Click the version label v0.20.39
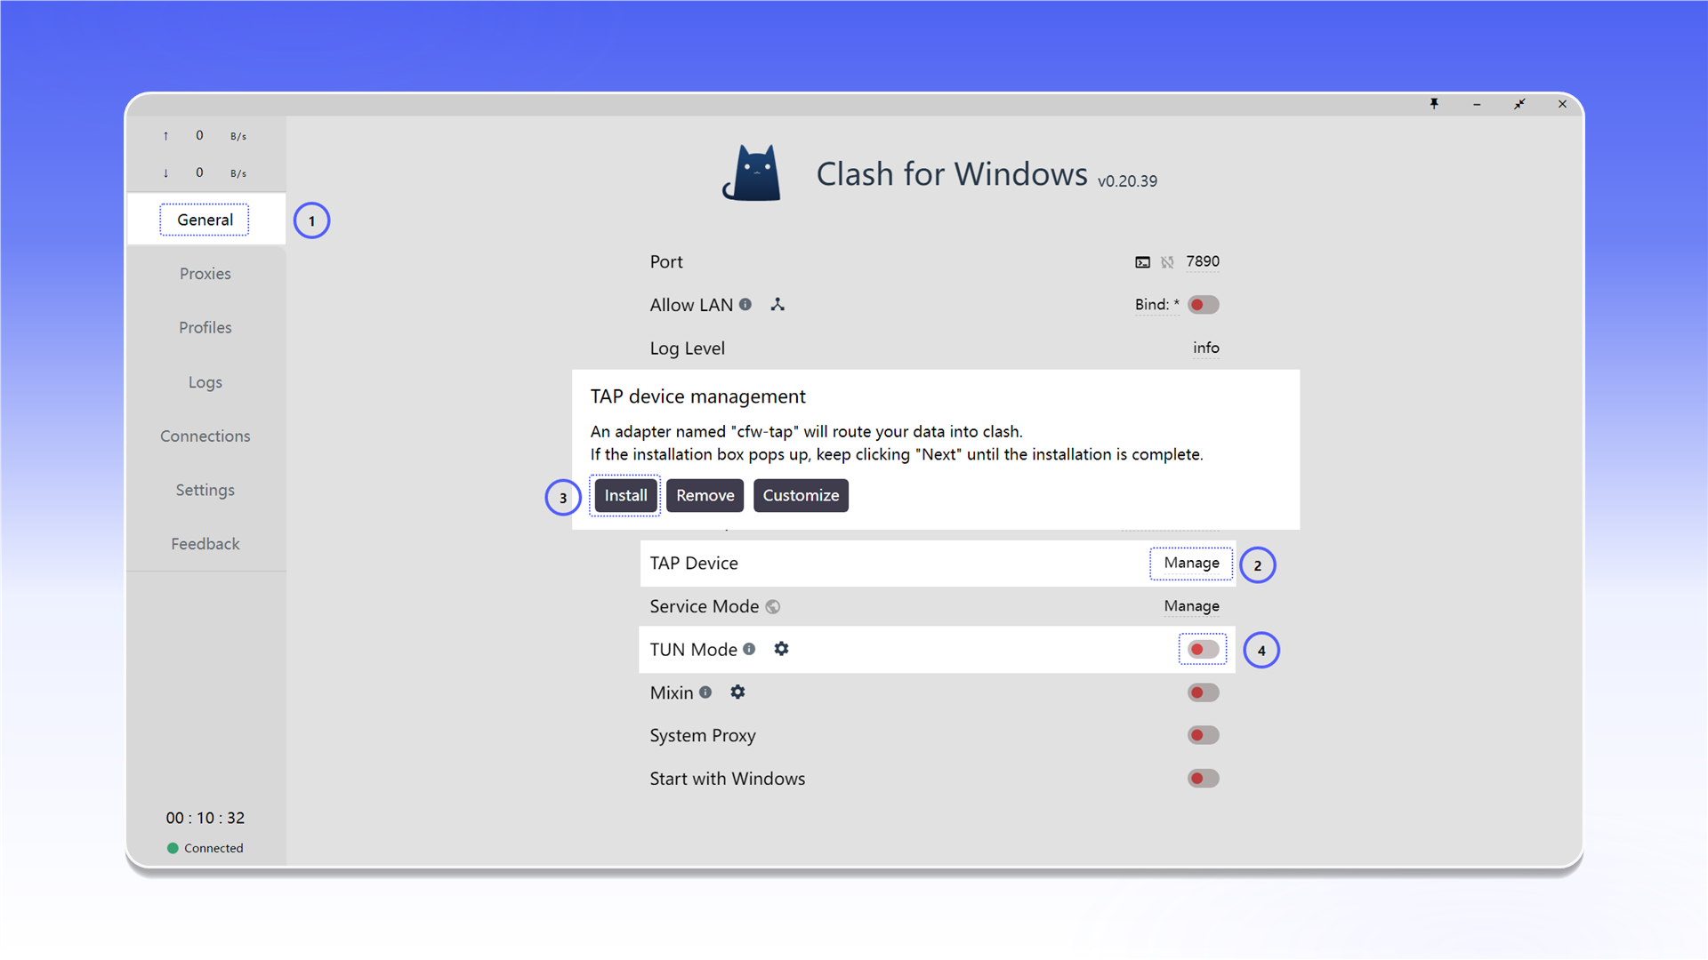The width and height of the screenshot is (1708, 960). click(1127, 180)
